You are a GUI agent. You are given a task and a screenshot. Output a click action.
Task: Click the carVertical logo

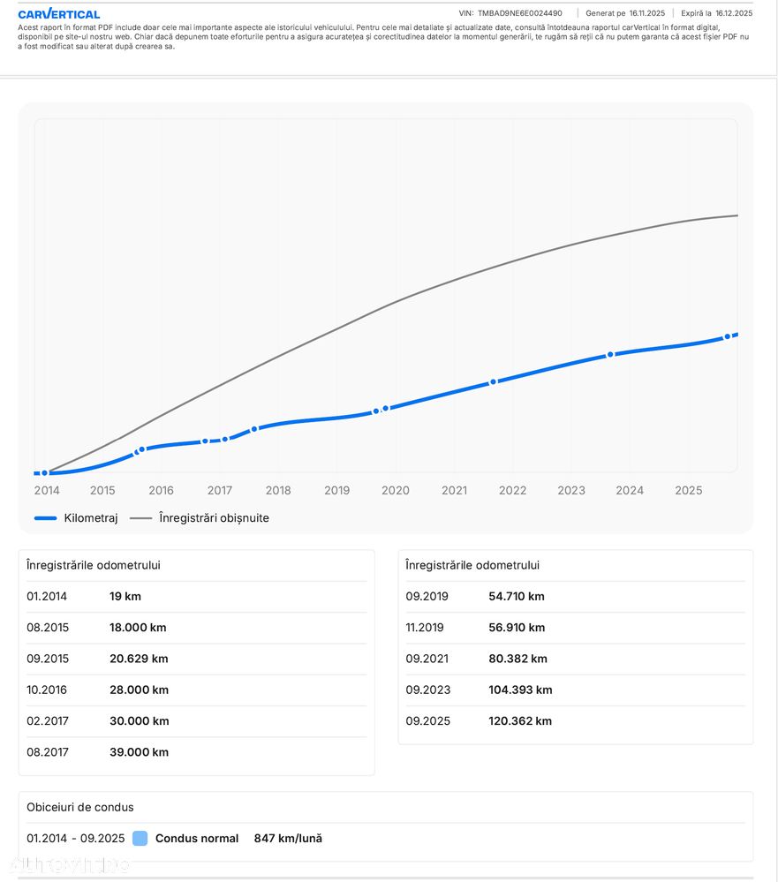pos(58,14)
